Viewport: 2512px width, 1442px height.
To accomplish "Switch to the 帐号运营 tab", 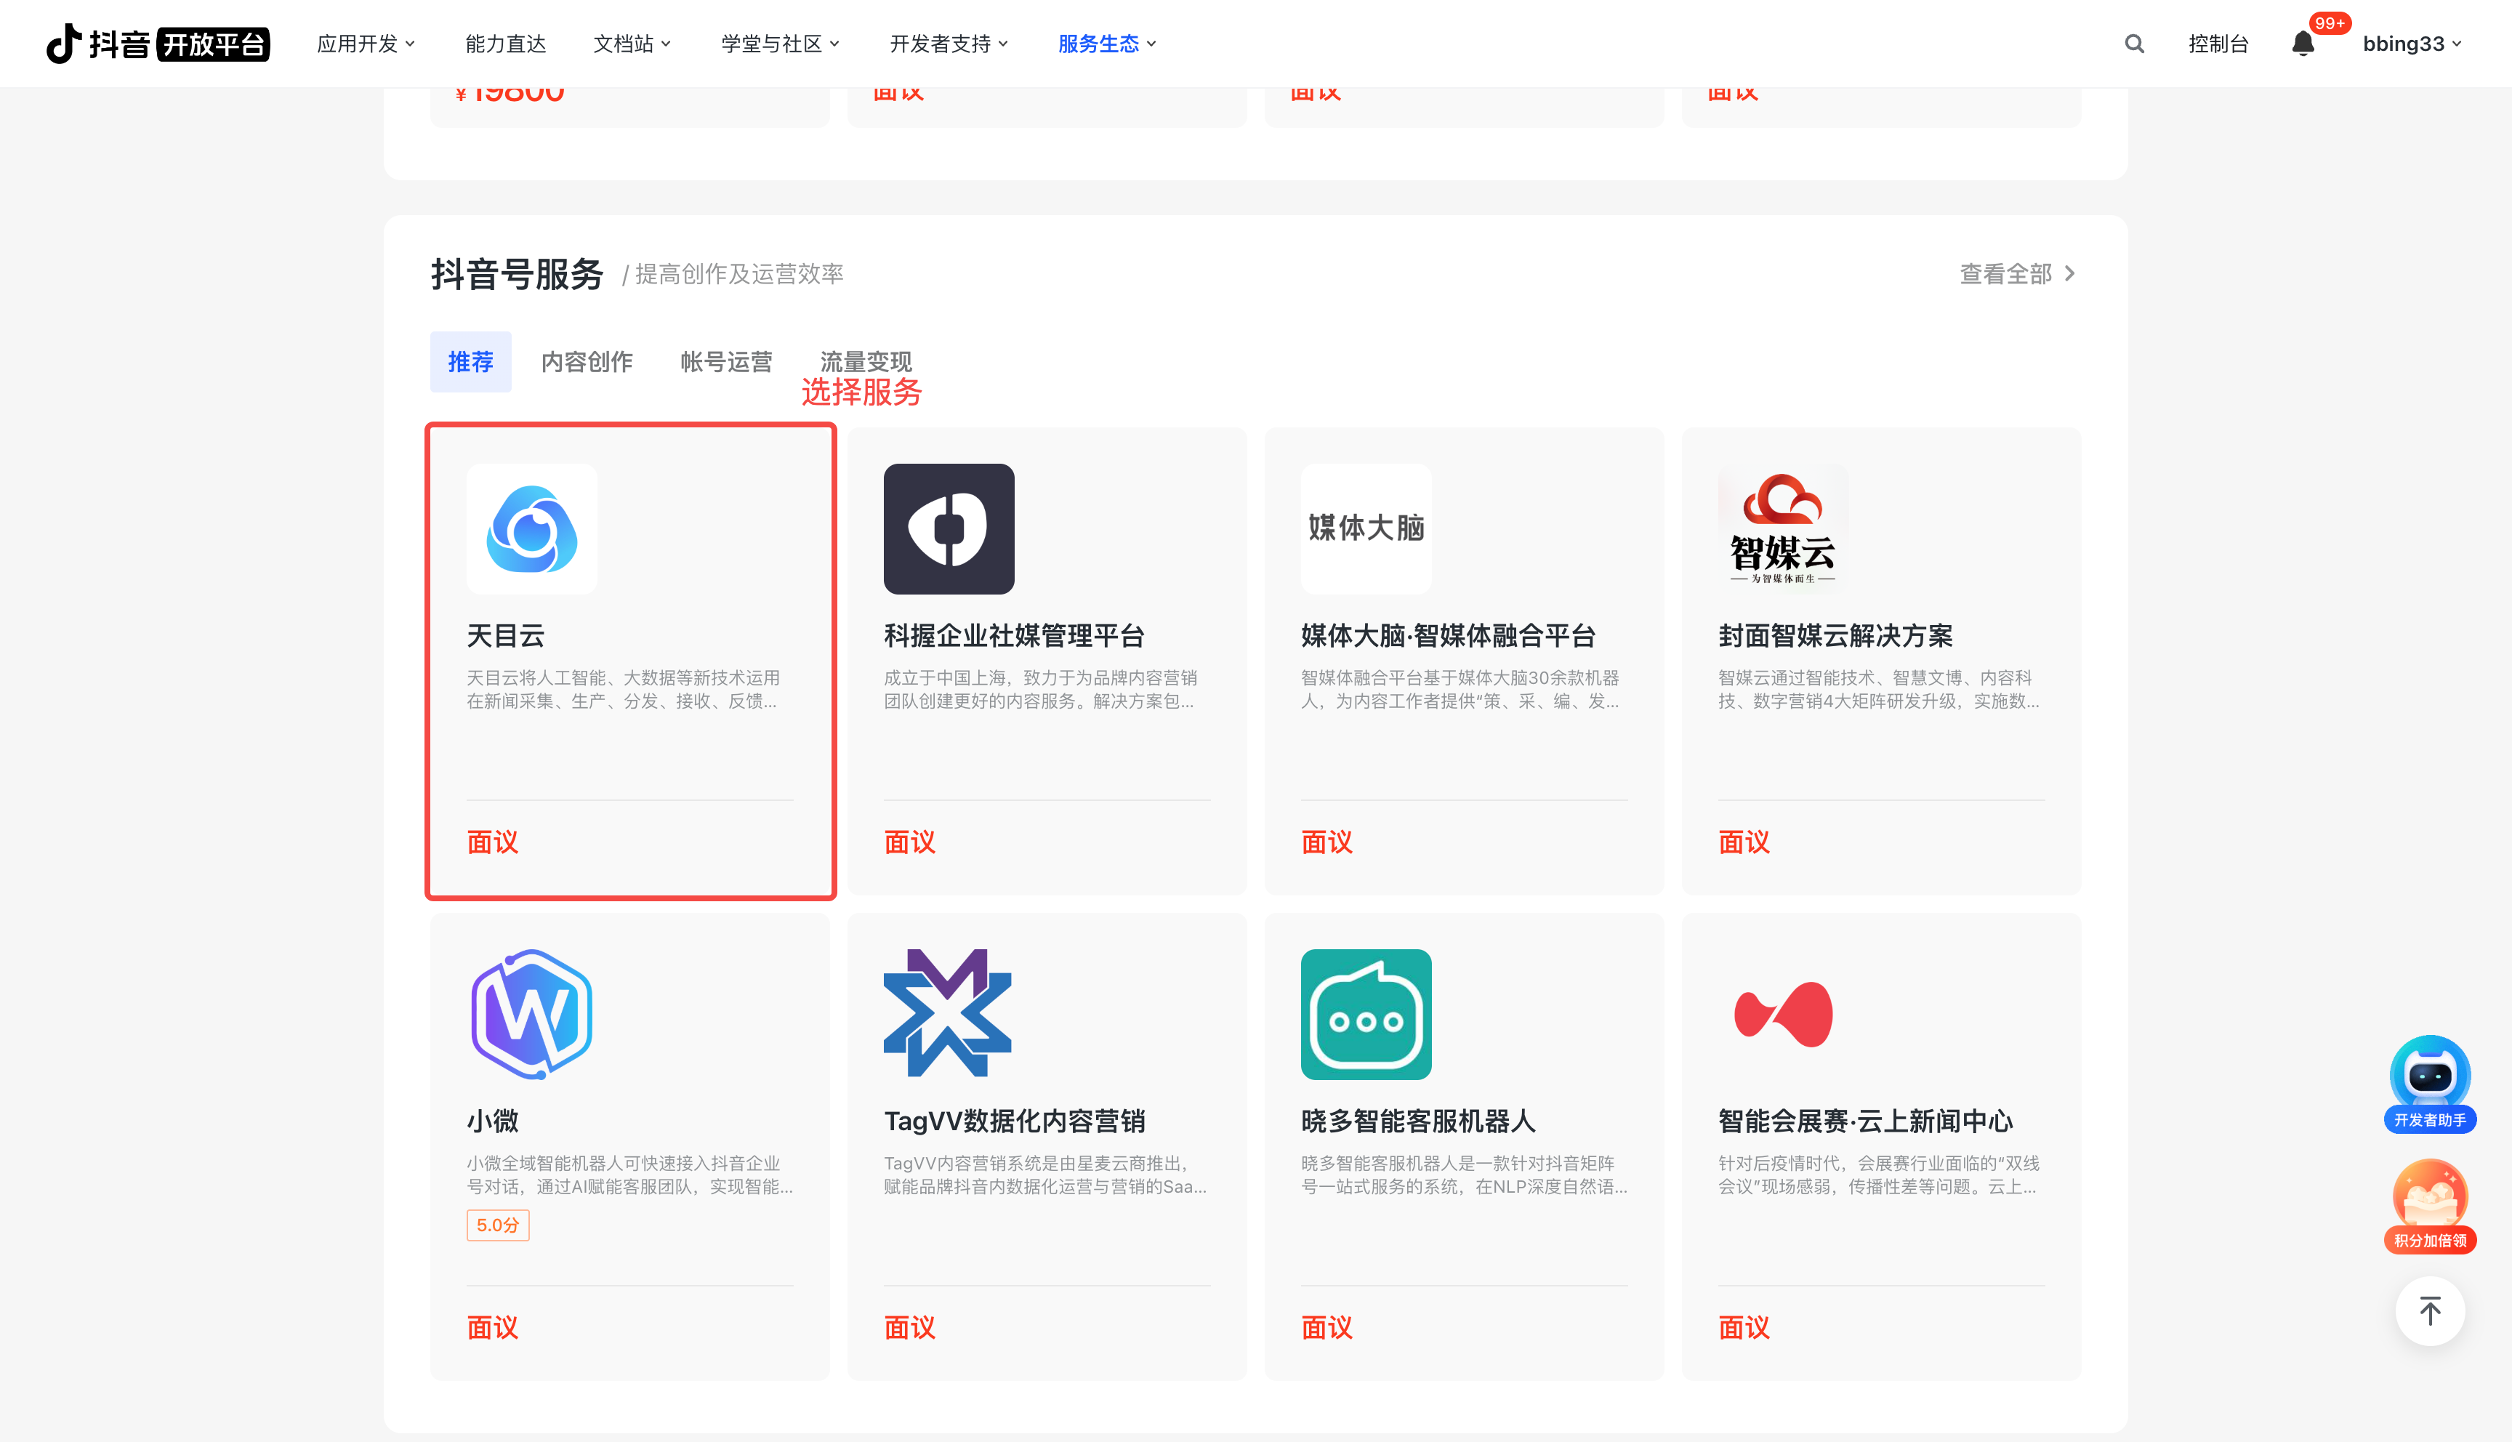I will 726,361.
